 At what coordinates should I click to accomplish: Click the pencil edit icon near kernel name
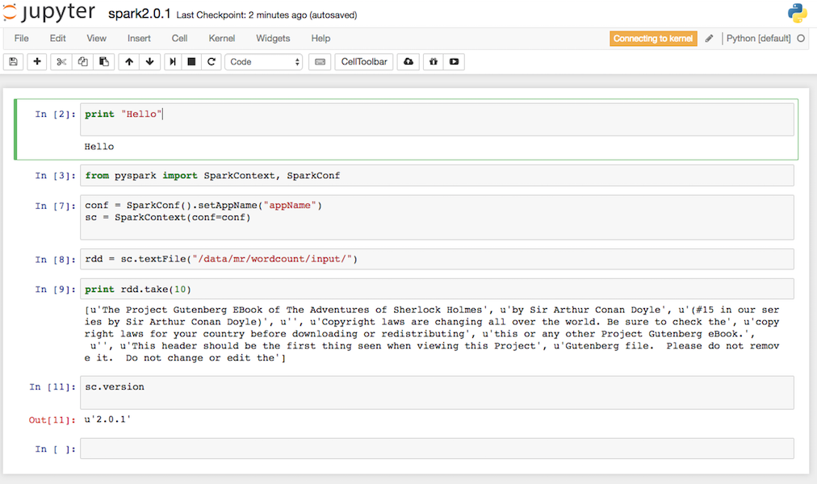point(709,39)
